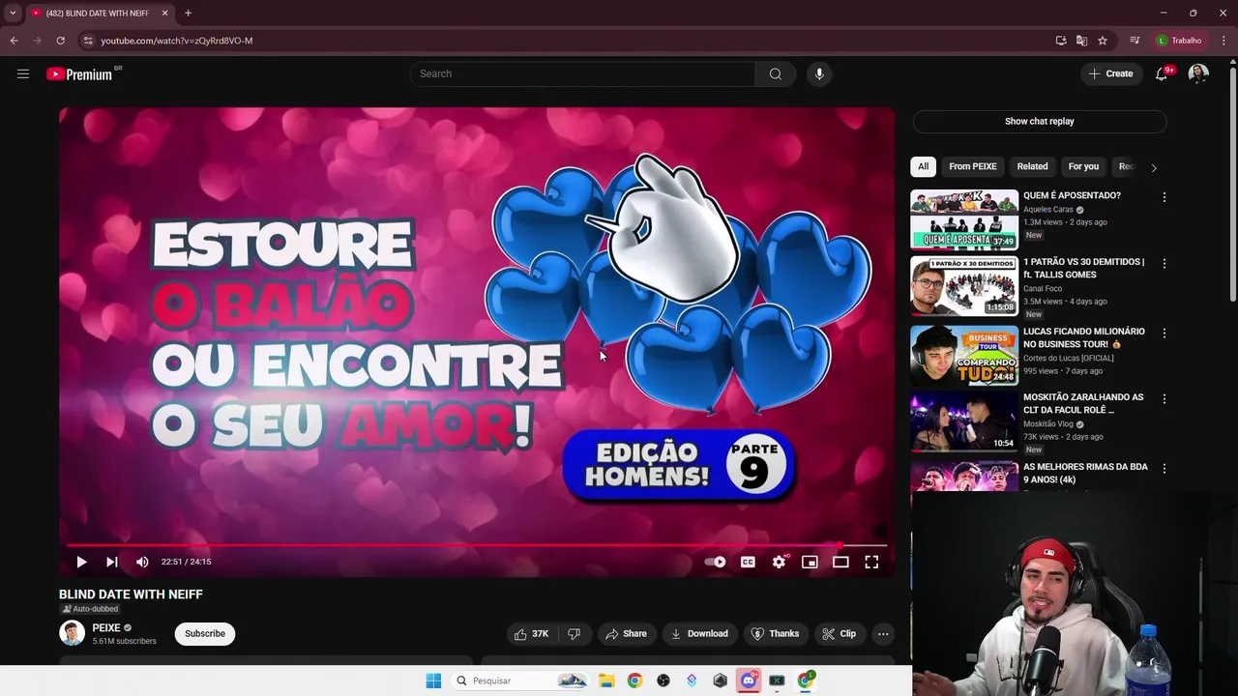Reload the browser page
The image size is (1238, 696).
point(60,41)
